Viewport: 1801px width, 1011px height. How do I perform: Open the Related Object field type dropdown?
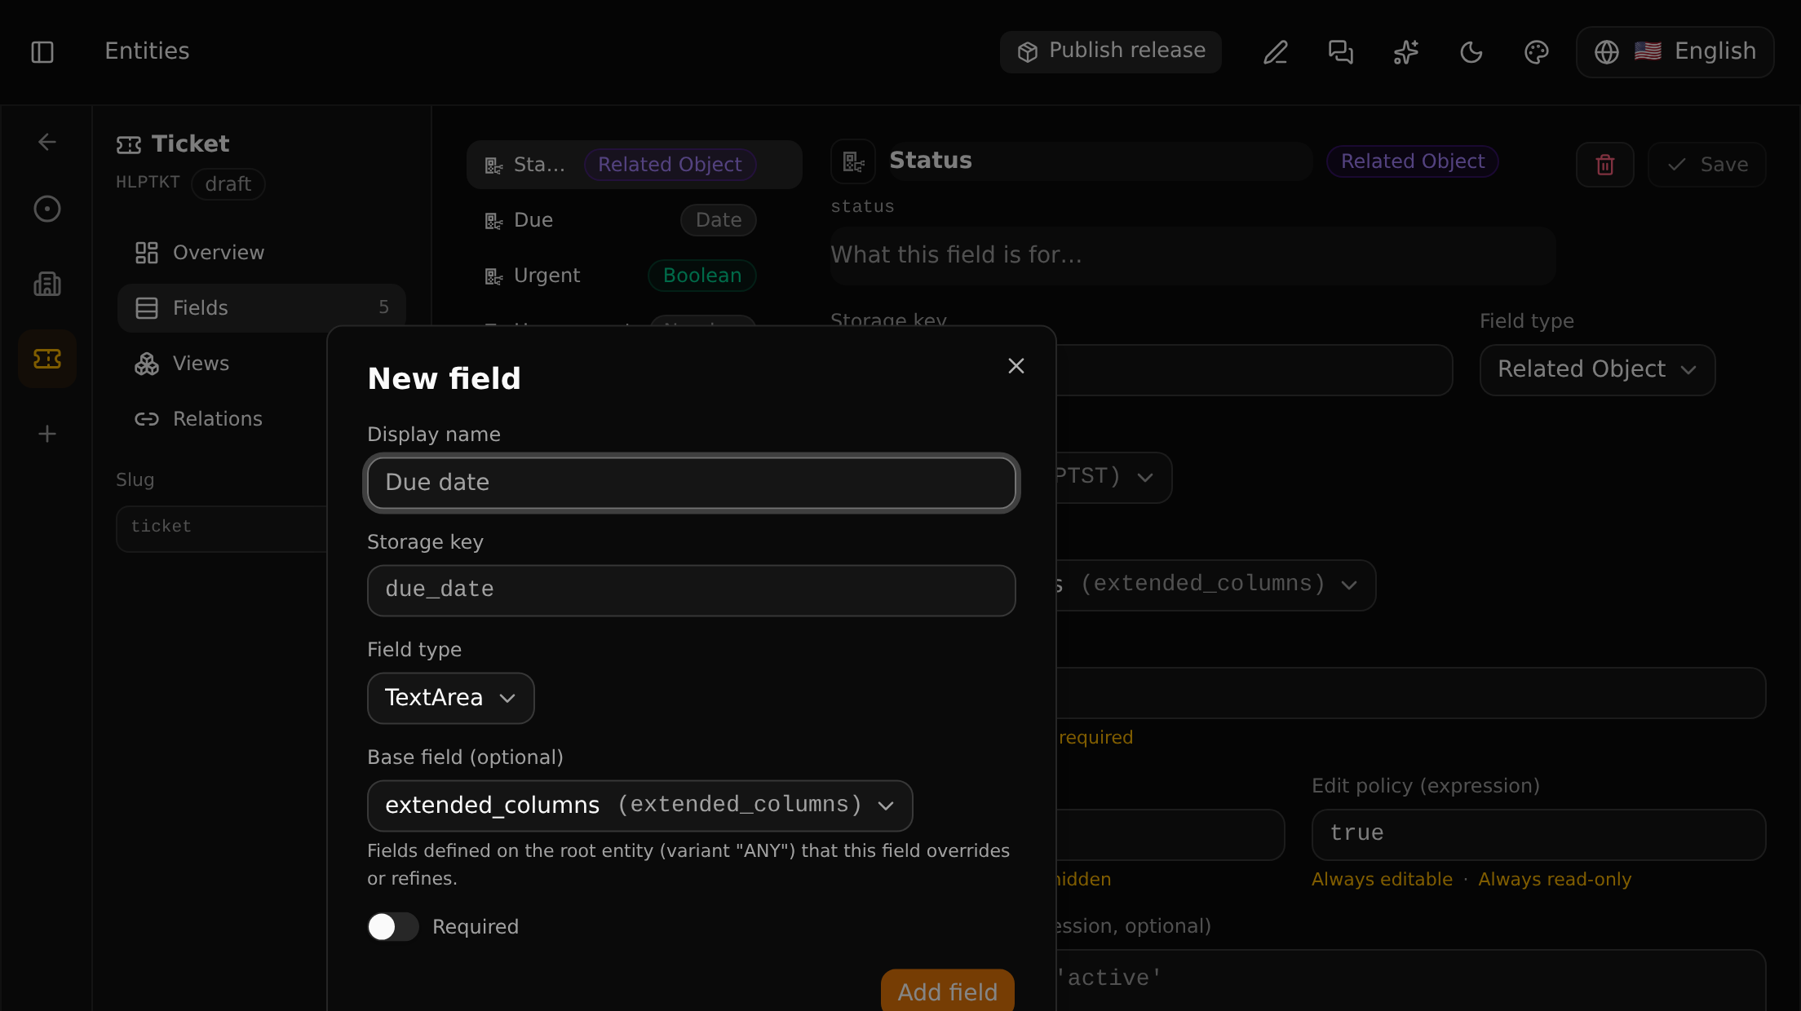tap(1597, 370)
